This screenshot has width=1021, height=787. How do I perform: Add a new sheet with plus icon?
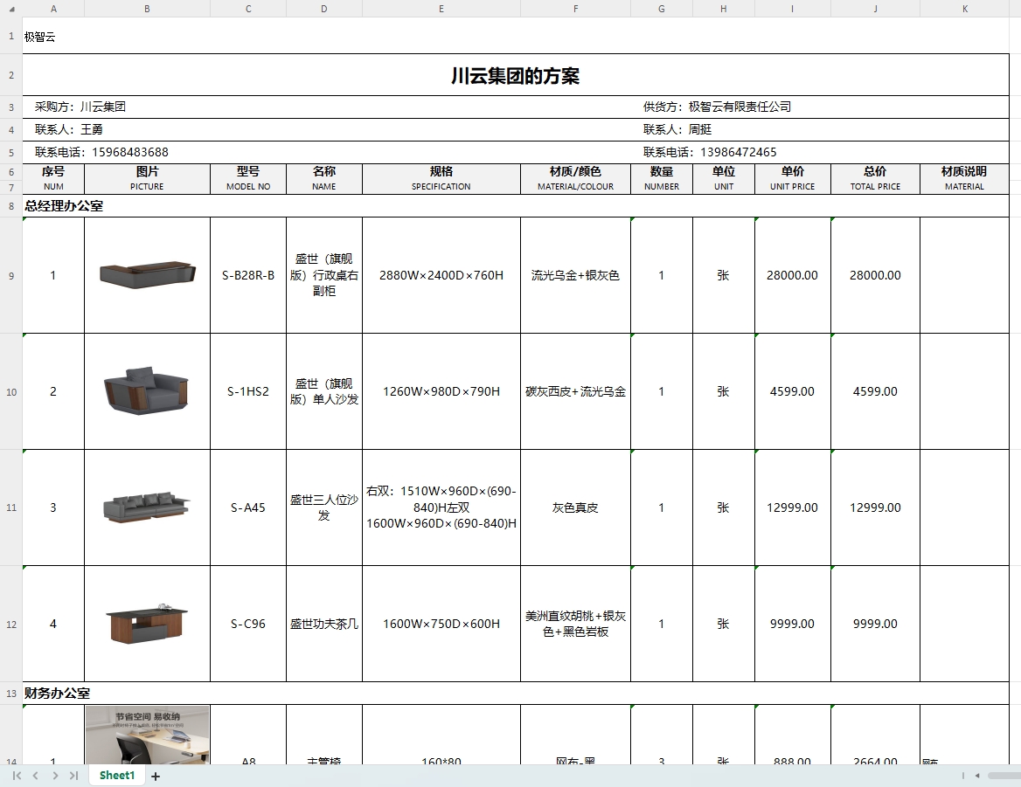pyautogui.click(x=156, y=776)
